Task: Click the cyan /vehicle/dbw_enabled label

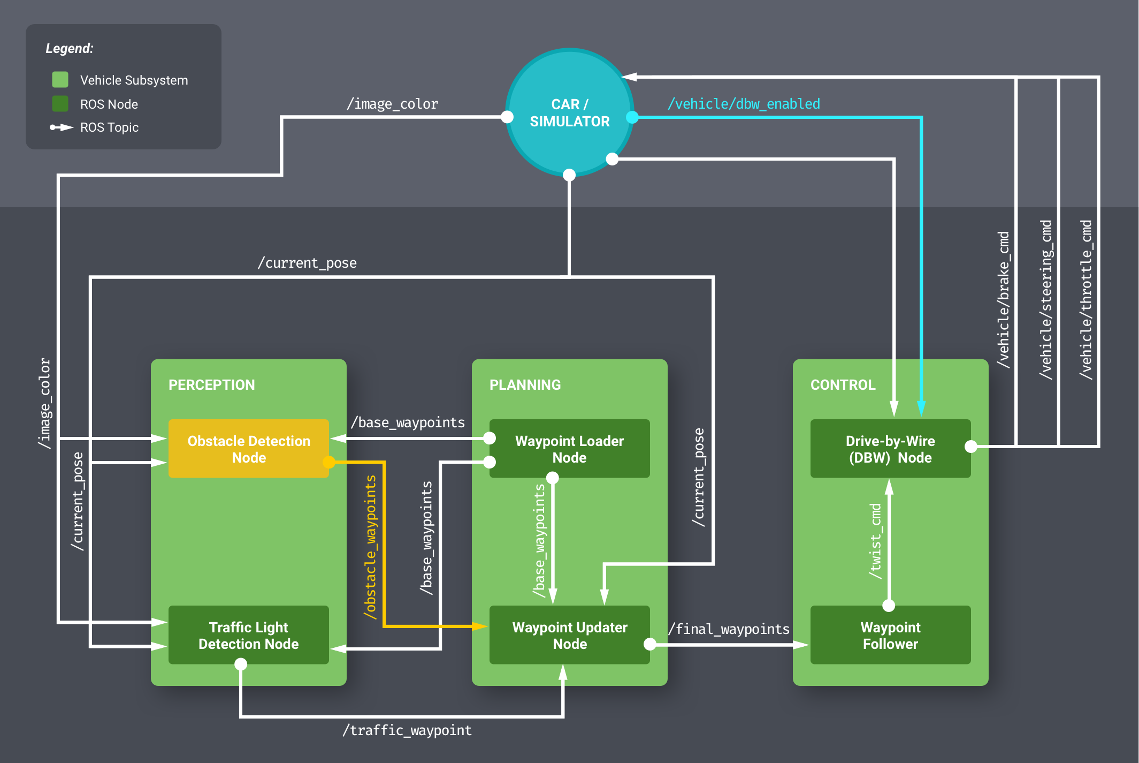Action: (744, 104)
